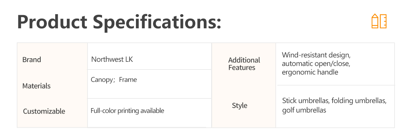Select the Style label cell

240,106
